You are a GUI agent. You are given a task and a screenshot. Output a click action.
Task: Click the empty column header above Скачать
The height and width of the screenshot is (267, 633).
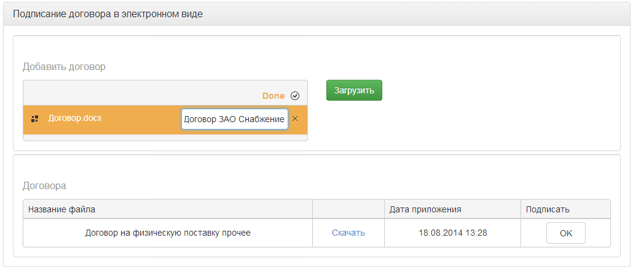348,209
